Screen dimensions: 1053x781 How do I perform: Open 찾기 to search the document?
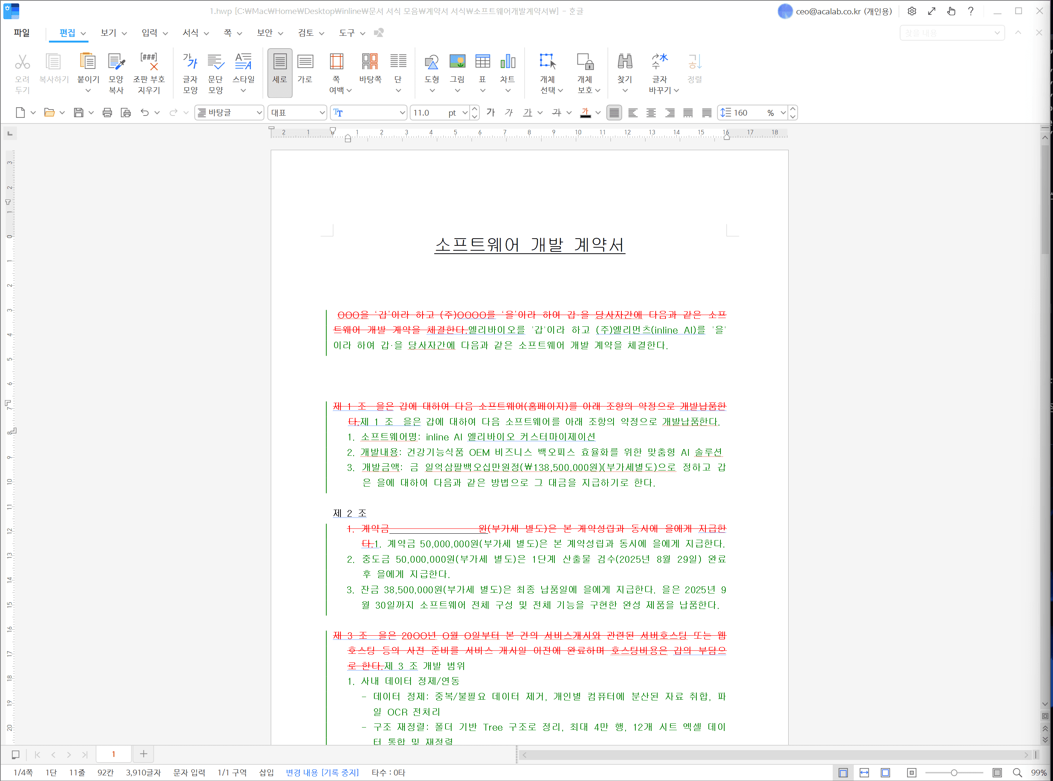624,69
